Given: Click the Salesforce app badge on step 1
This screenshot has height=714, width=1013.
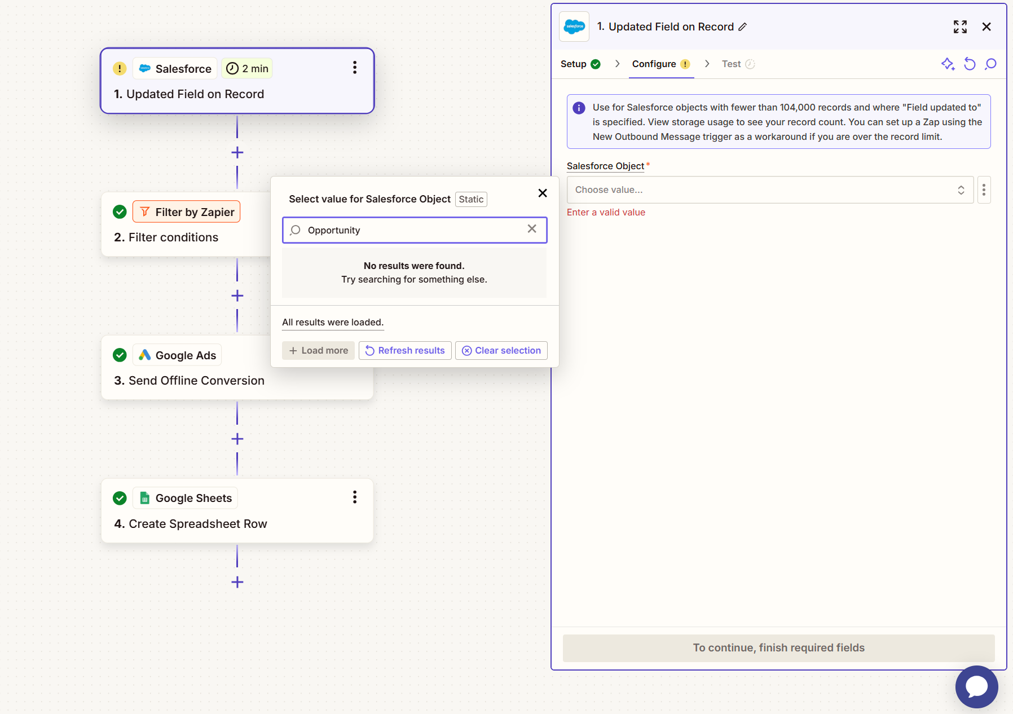Looking at the screenshot, I should click(175, 69).
